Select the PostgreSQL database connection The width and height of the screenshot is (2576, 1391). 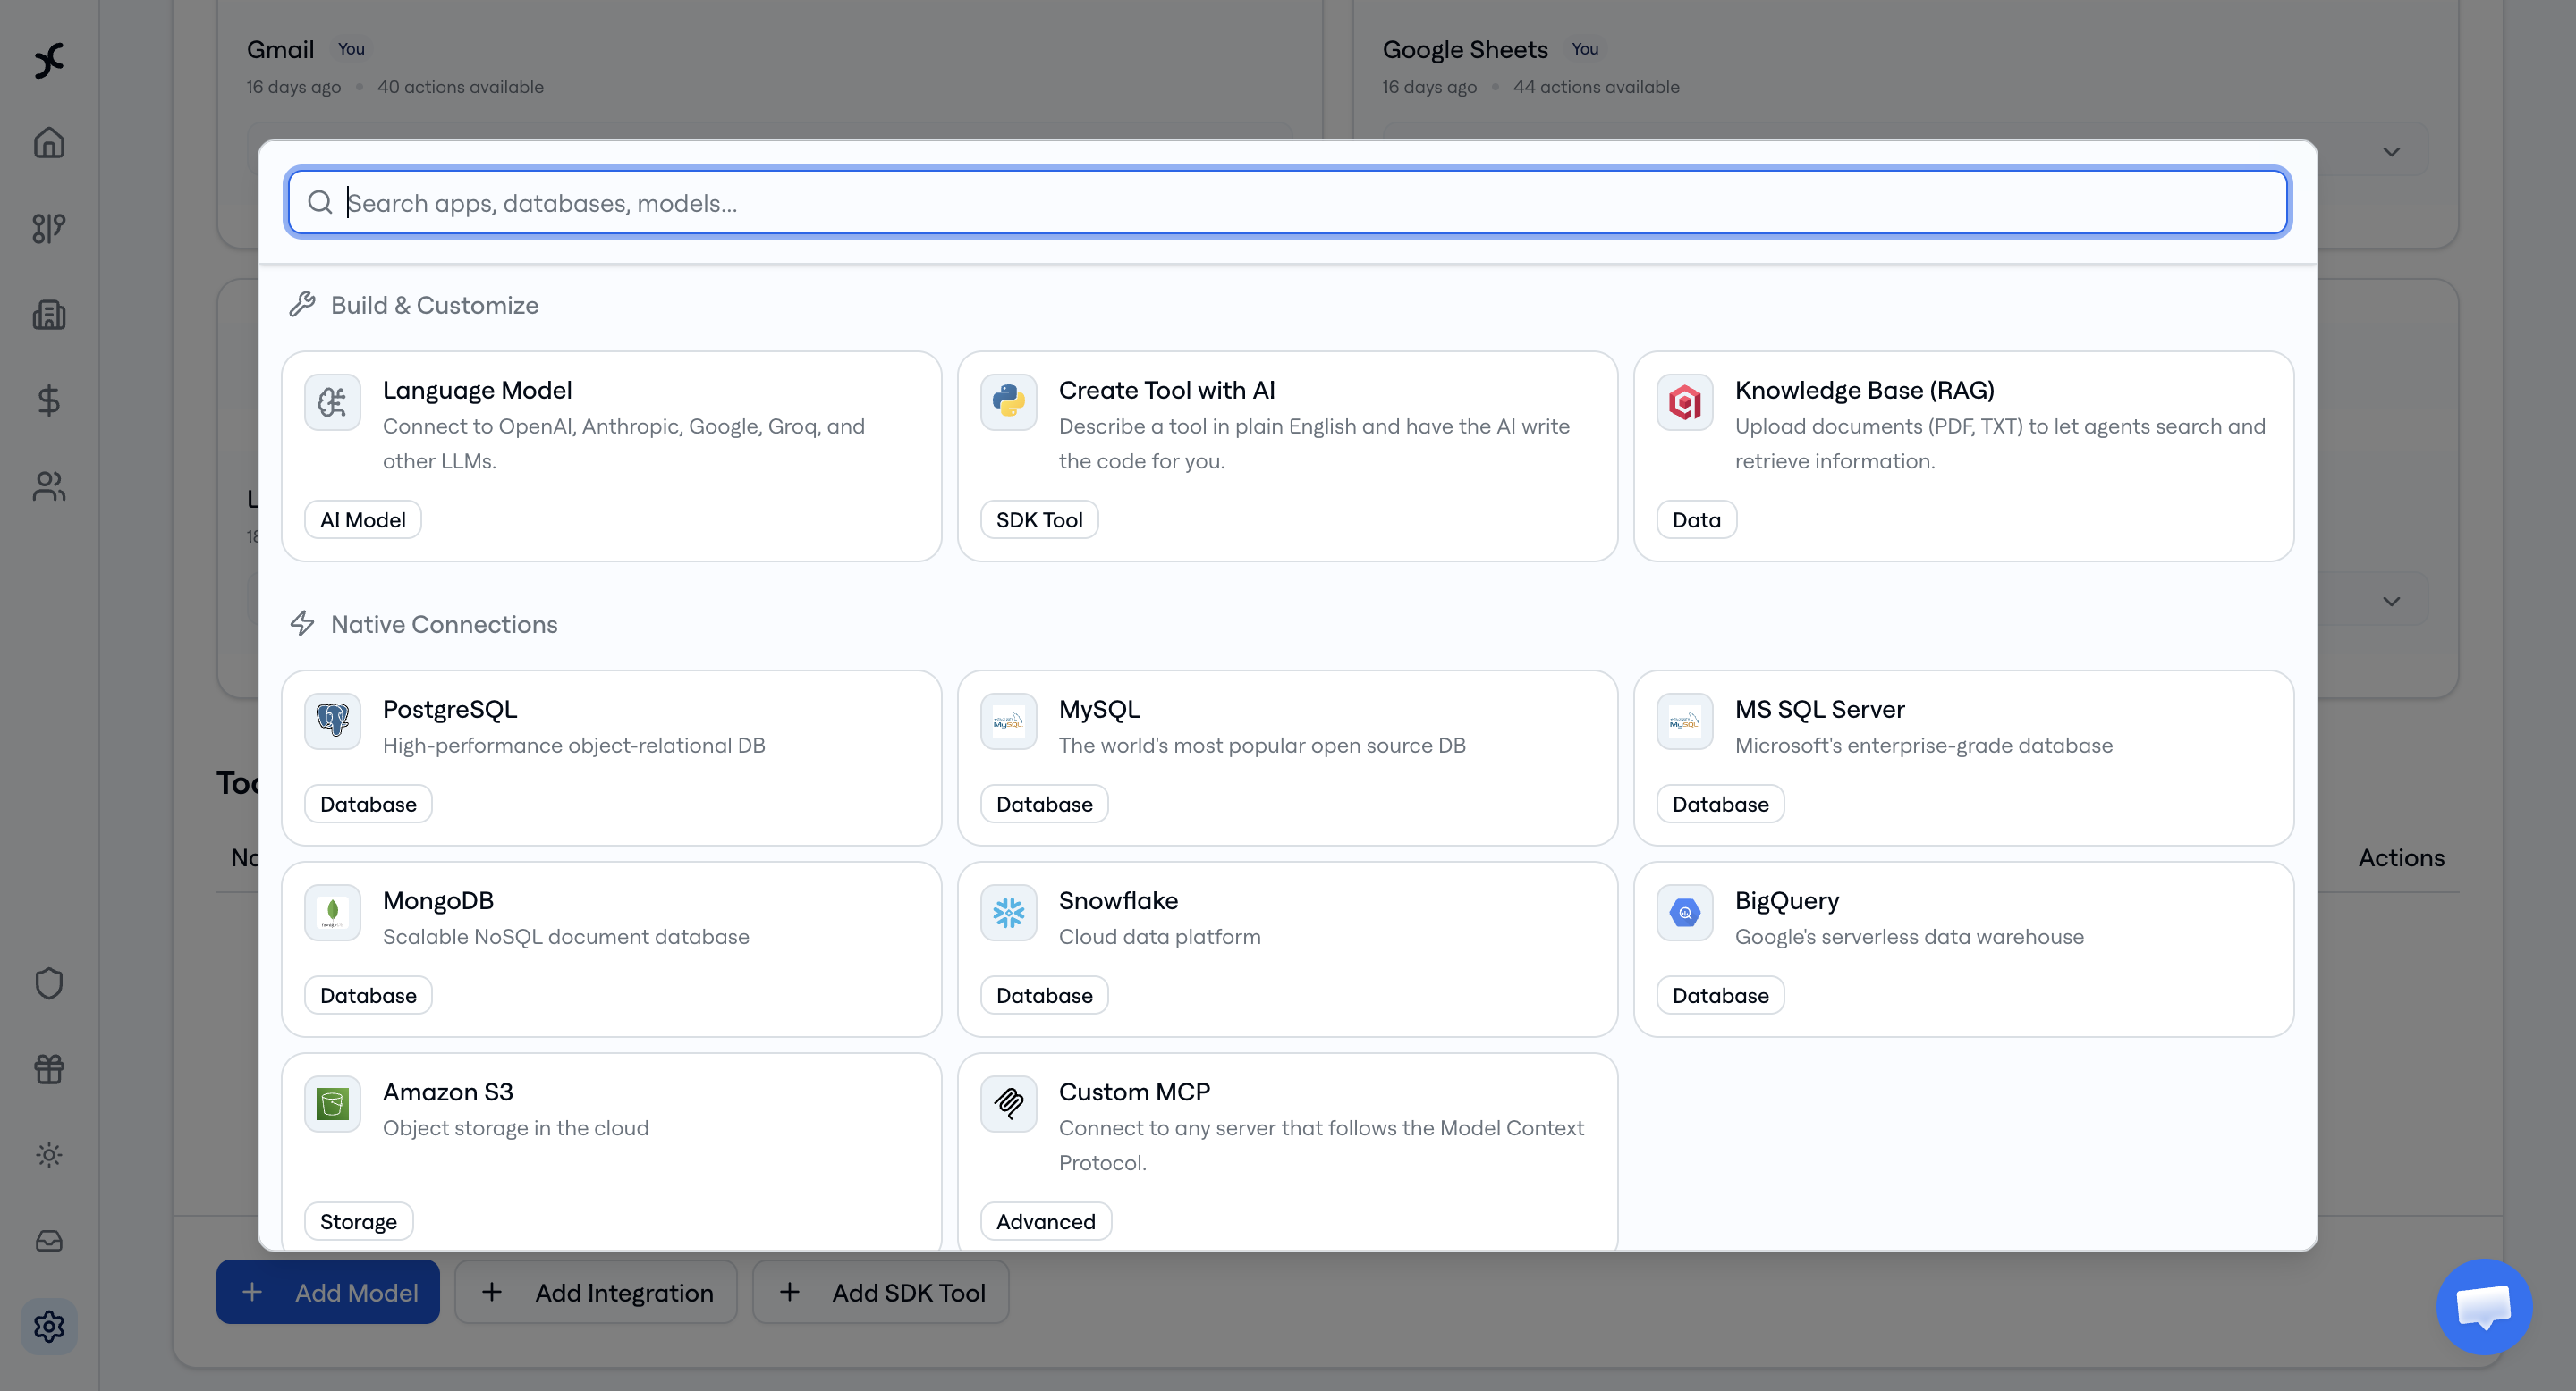coord(611,756)
